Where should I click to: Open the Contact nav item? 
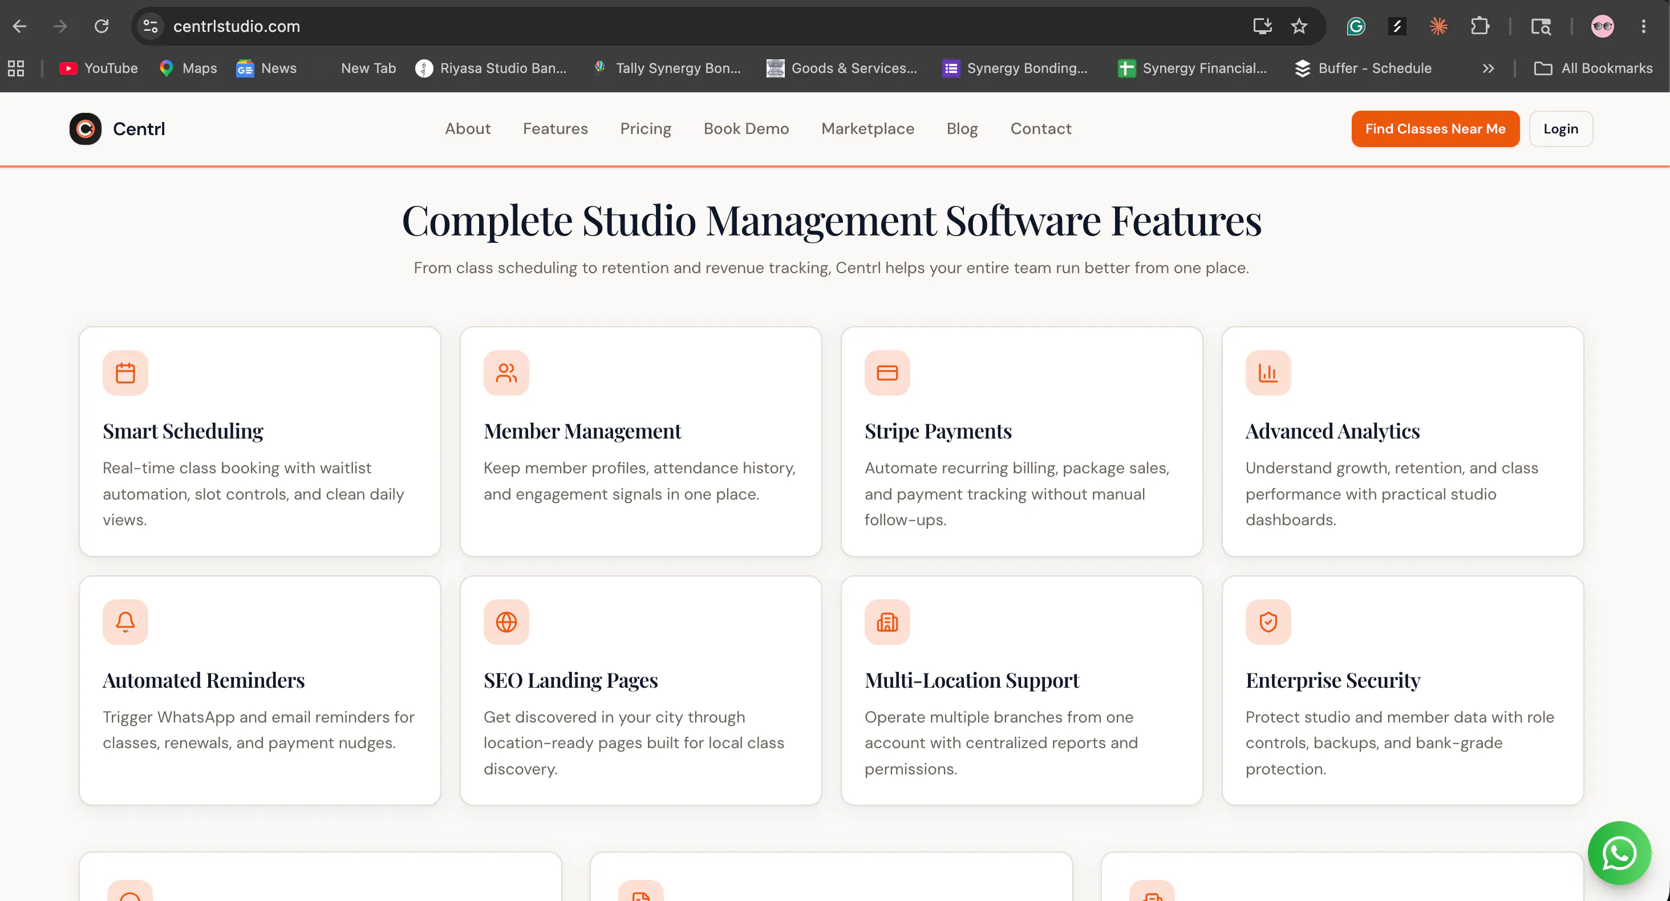pyautogui.click(x=1040, y=128)
